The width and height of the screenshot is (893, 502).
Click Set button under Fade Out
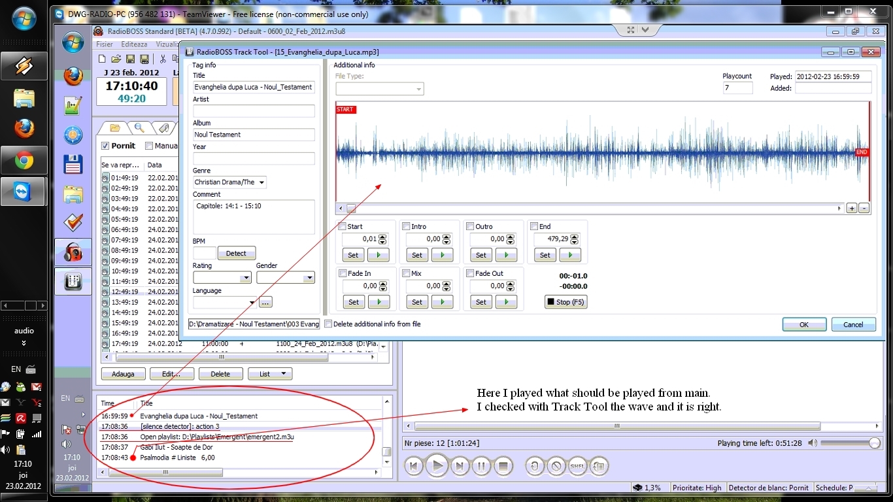click(x=481, y=302)
